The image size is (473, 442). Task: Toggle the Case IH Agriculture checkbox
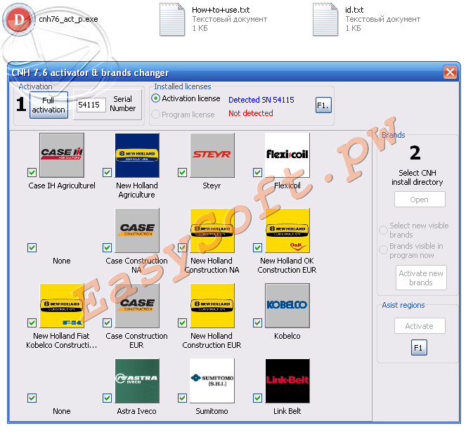coord(32,173)
